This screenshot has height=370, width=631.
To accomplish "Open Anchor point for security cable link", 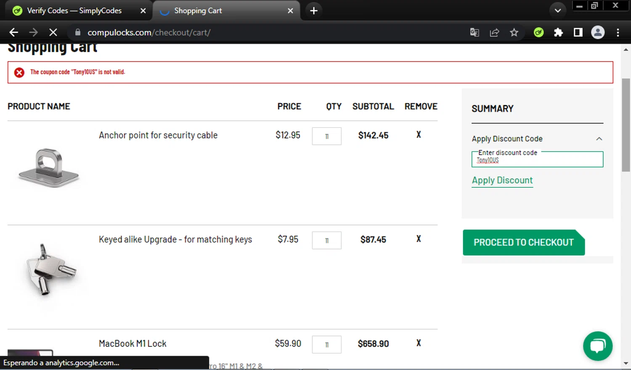I will (x=158, y=135).
